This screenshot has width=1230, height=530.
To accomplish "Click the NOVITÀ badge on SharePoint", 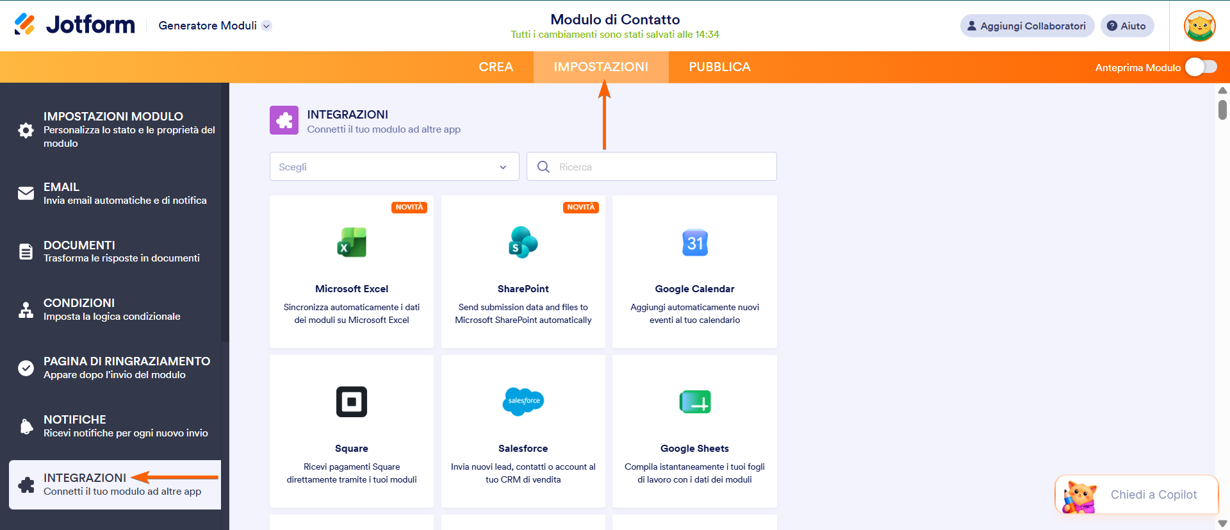I will [581, 208].
